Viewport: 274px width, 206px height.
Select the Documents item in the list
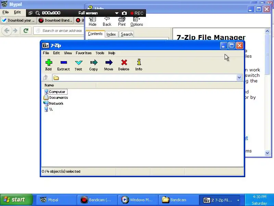pyautogui.click(x=56, y=98)
